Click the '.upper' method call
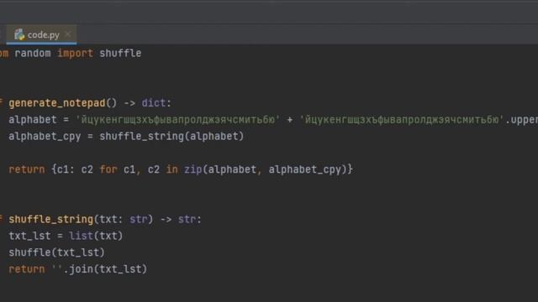The image size is (538, 302). [x=521, y=120]
